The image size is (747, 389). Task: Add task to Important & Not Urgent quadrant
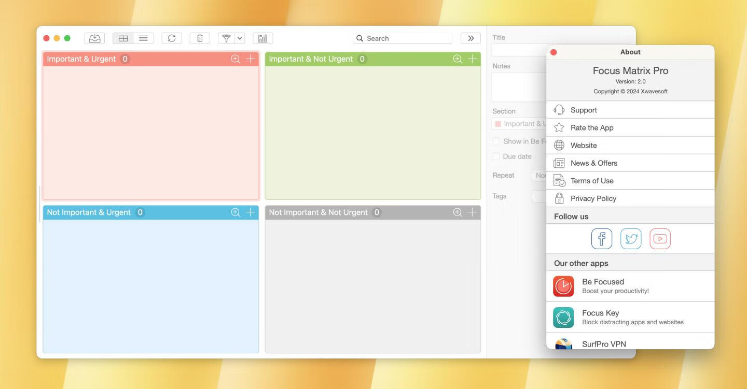point(473,59)
